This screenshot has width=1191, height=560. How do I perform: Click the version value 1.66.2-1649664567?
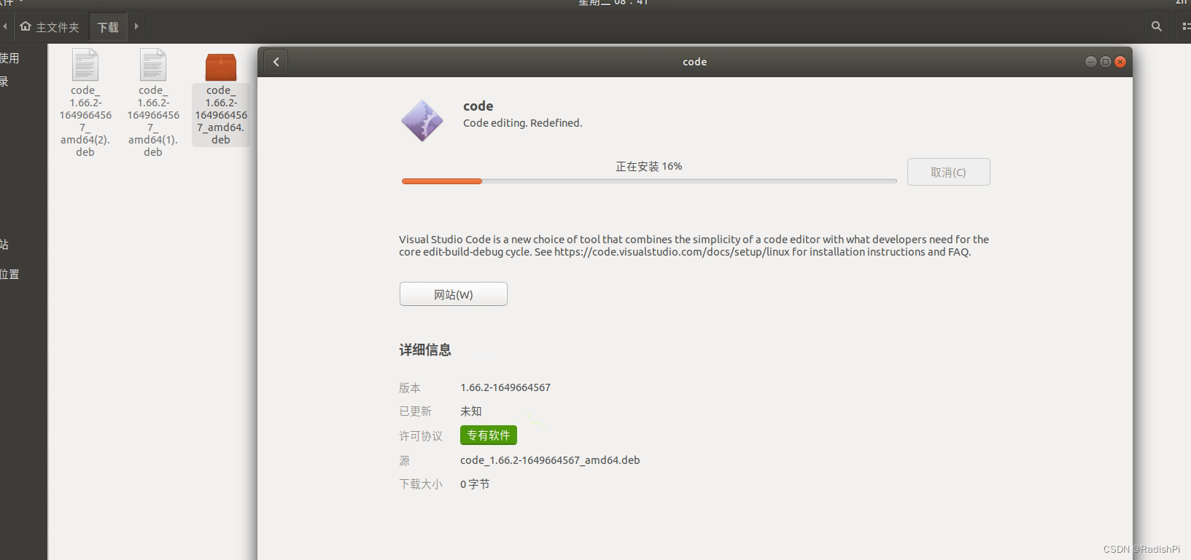pyautogui.click(x=505, y=387)
